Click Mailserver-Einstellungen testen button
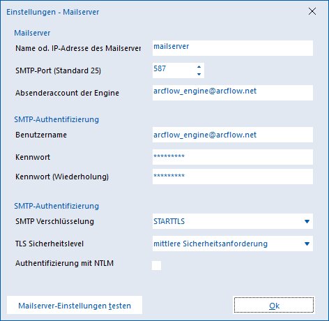 [x=75, y=305]
